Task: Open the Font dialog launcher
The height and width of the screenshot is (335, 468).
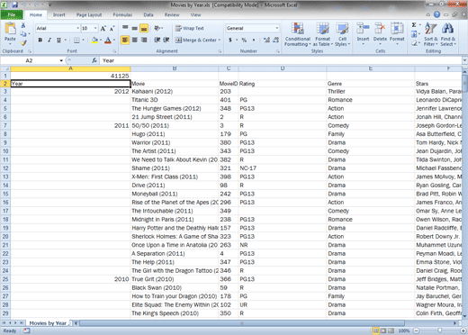Action: pos(114,51)
